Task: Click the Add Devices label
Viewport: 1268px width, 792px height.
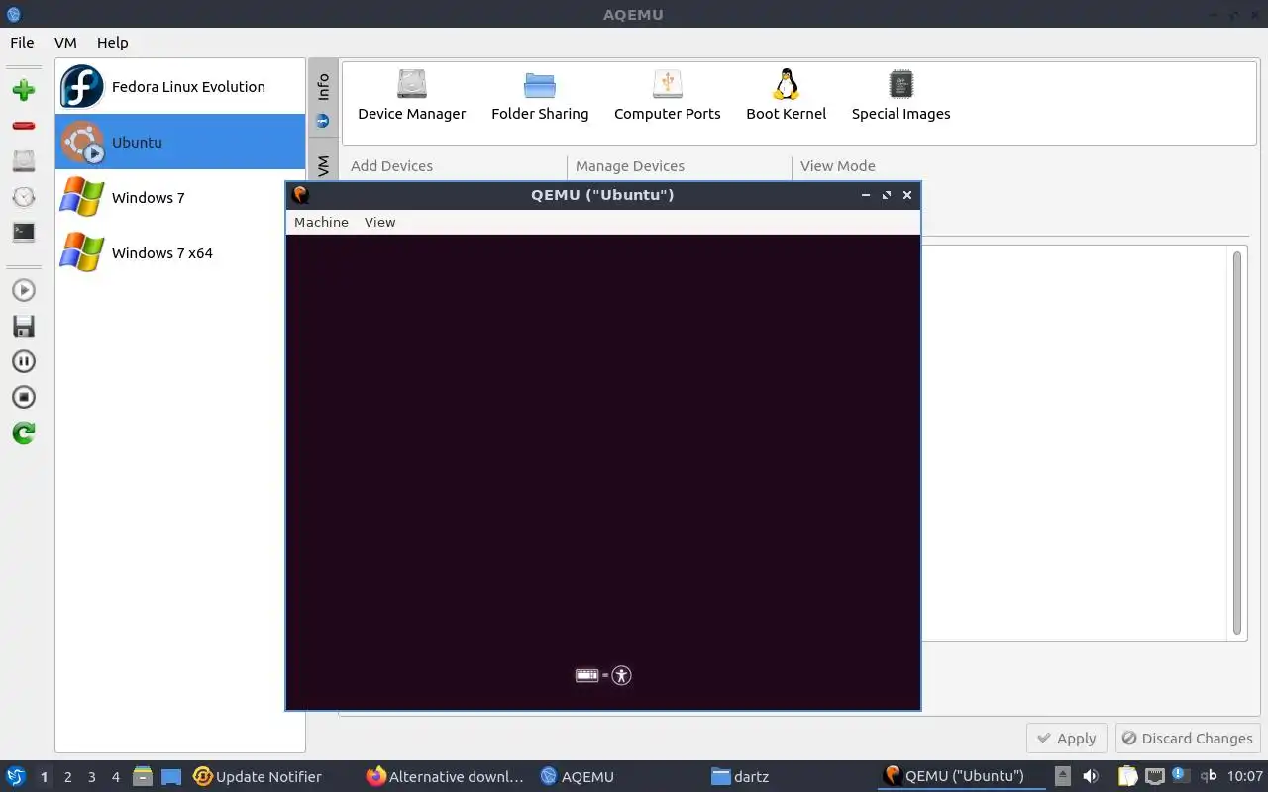Action: click(391, 166)
